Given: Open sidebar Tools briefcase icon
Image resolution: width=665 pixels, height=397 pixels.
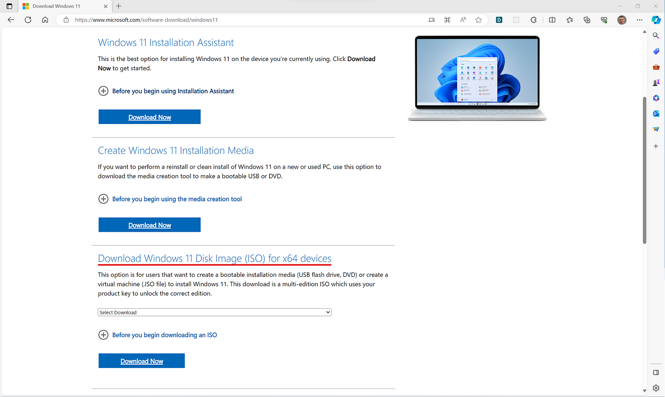Looking at the screenshot, I should (x=656, y=67).
